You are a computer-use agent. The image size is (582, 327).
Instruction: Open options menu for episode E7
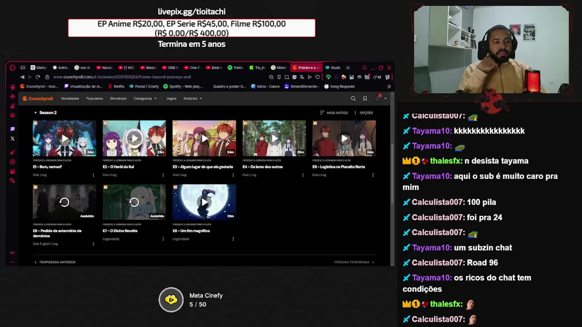coord(163,239)
